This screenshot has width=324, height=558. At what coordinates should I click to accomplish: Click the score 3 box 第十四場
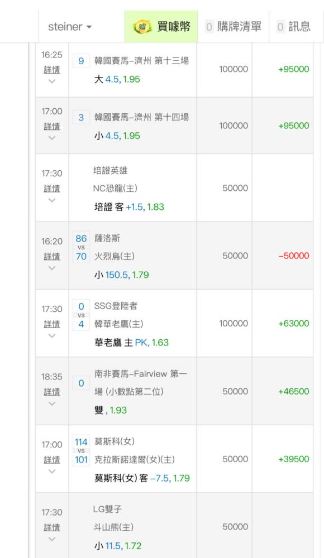coord(81,117)
